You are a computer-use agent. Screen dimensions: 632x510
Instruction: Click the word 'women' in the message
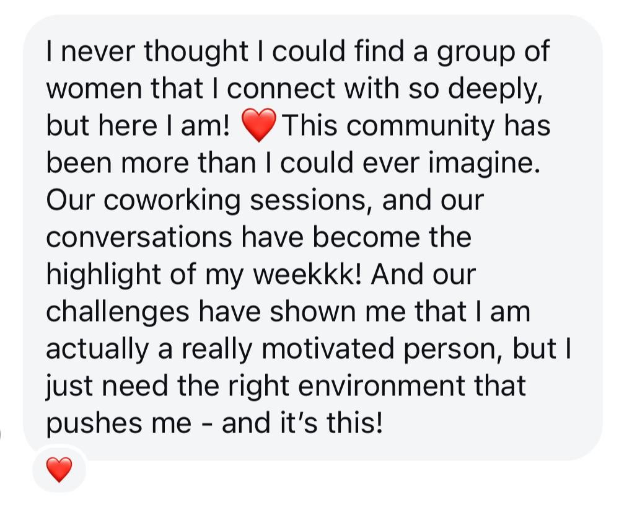click(94, 89)
